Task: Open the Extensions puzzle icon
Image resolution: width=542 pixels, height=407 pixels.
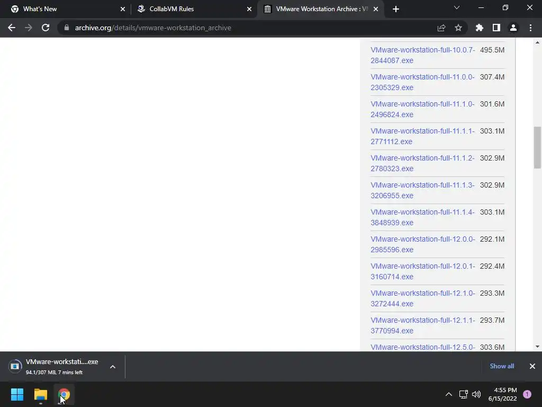Action: [479, 28]
